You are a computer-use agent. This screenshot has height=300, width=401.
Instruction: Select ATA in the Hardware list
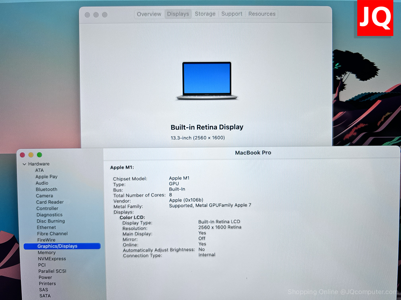(x=39, y=170)
